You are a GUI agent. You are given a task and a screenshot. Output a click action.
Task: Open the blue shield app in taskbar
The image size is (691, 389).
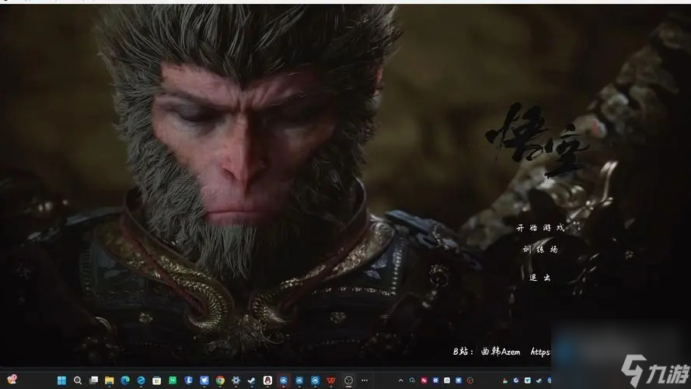(188, 380)
